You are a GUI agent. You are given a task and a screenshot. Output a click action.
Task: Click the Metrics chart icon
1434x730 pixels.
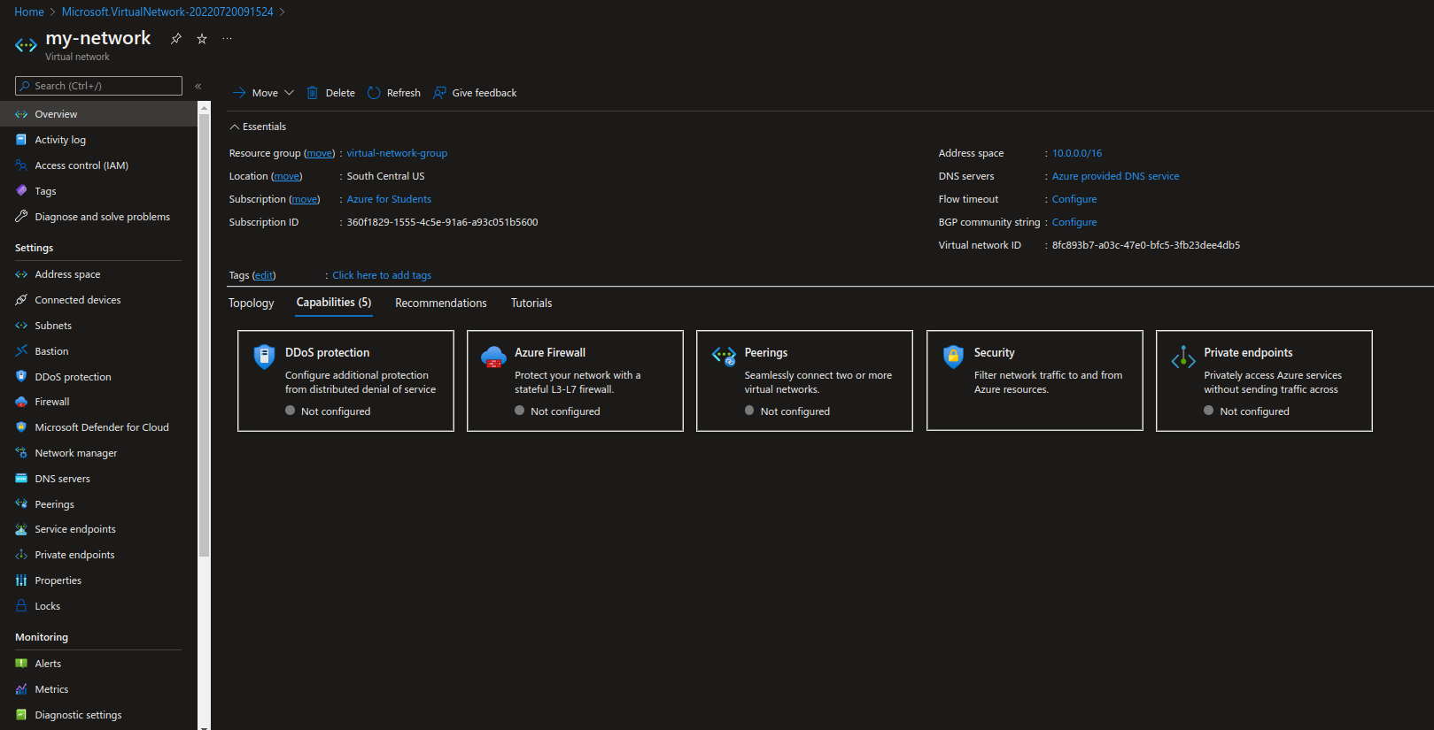(x=21, y=689)
